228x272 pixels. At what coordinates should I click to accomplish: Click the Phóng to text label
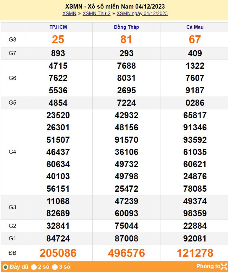pyautogui.click(x=208, y=266)
